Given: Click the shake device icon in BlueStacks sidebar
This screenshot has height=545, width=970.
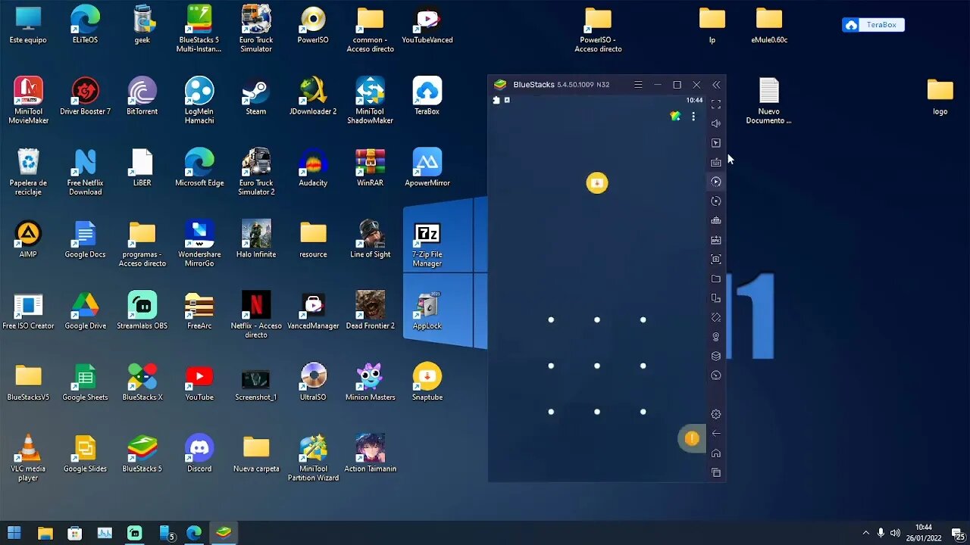Looking at the screenshot, I should tap(716, 317).
